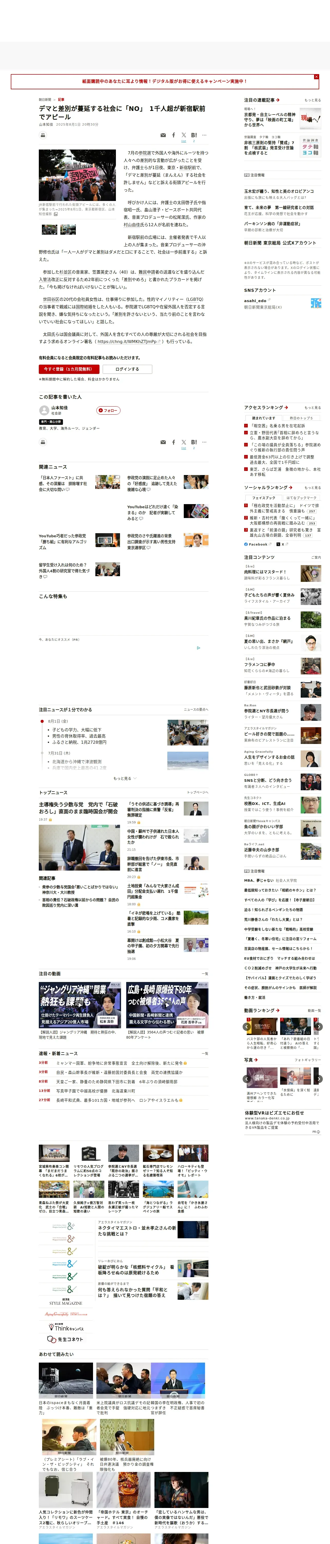This screenshot has height=1544, width=330.
Task: Click the ログインする button
Action: [127, 369]
